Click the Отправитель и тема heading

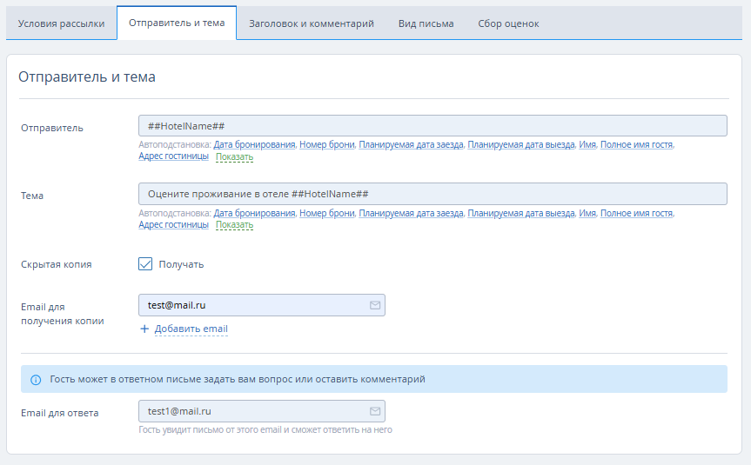87,77
